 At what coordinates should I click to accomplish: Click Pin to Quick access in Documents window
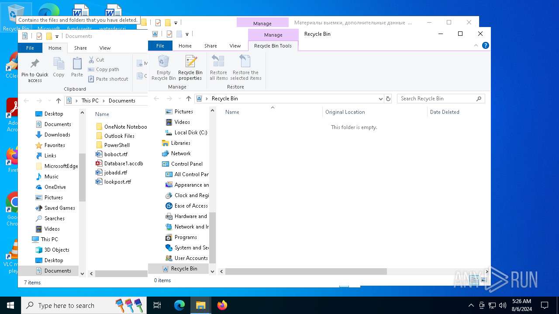[35, 70]
